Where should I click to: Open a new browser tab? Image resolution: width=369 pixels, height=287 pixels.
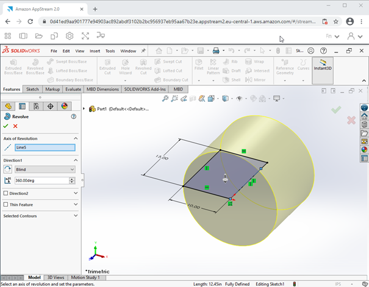(x=95, y=9)
